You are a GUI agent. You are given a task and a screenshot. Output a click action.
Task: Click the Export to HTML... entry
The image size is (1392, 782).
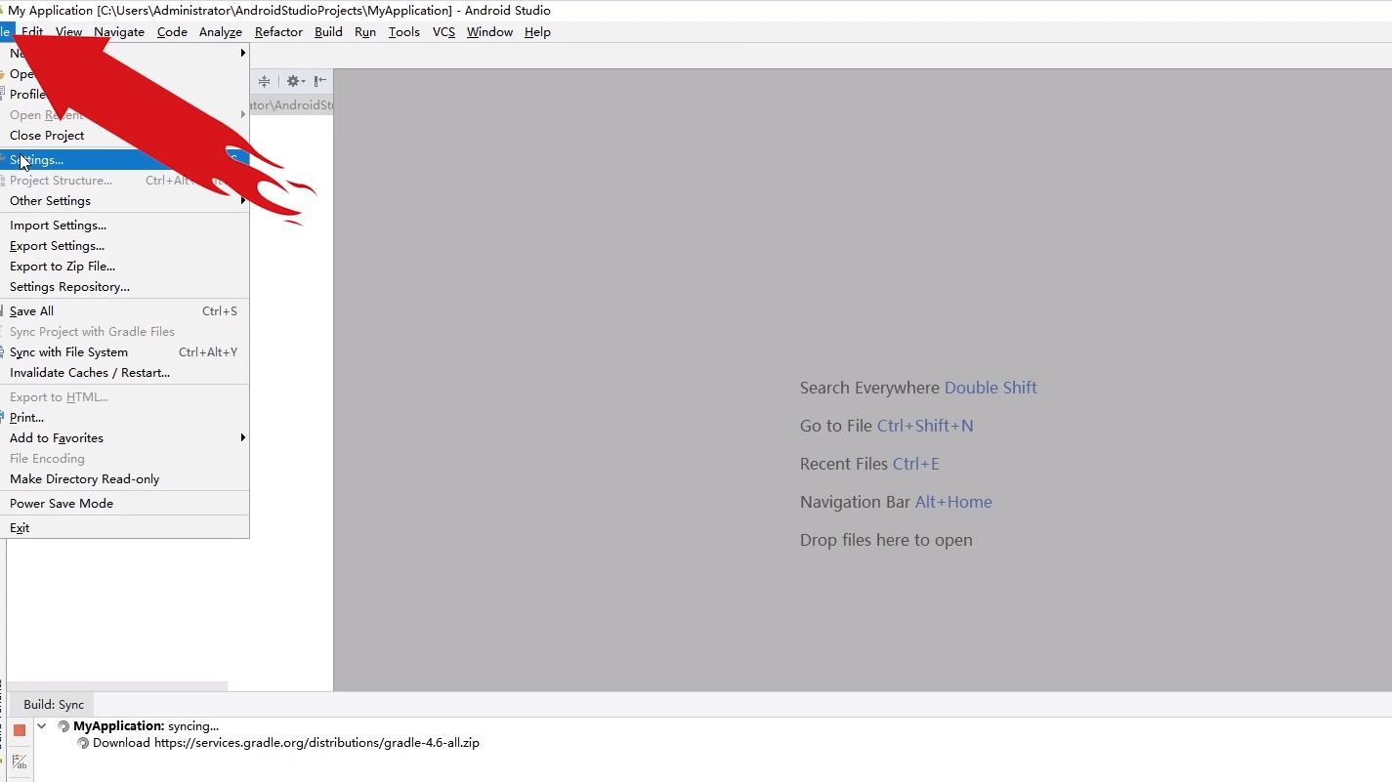pyautogui.click(x=125, y=397)
